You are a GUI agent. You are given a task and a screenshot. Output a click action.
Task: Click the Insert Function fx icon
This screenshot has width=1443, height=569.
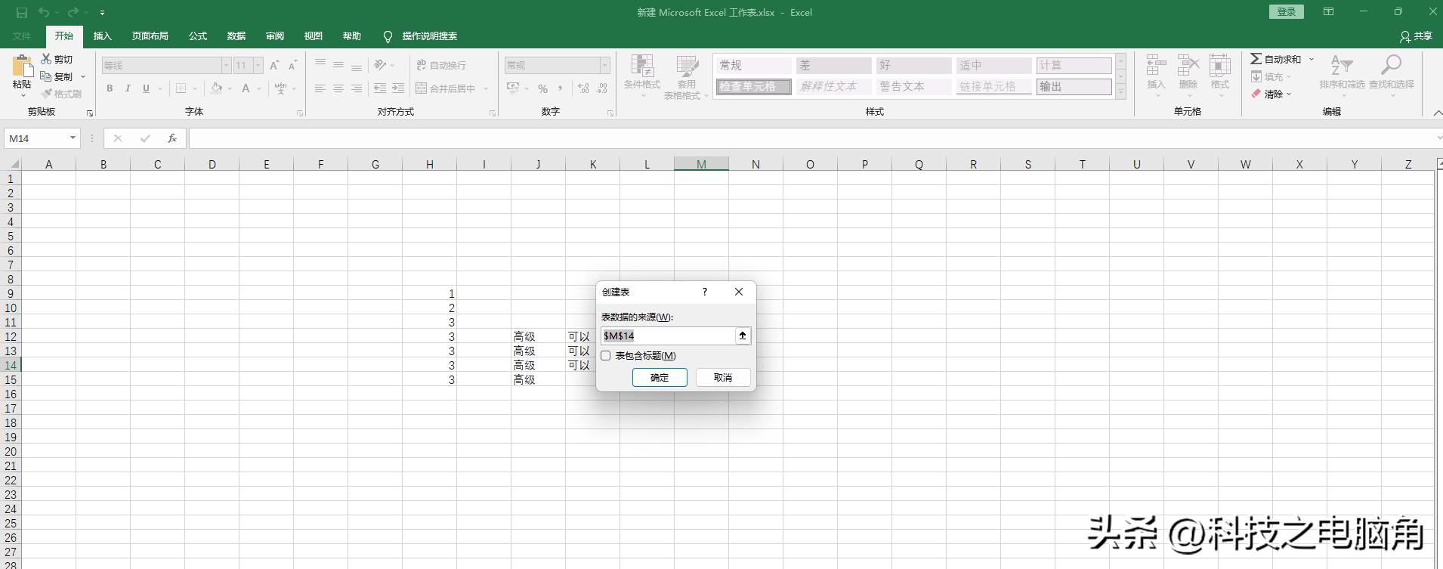(x=172, y=138)
